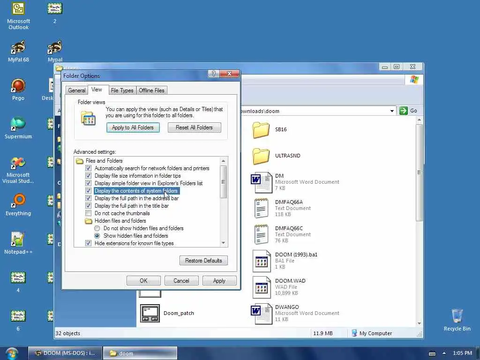
Task: Confirm Folder Options with OK
Action: point(143,281)
